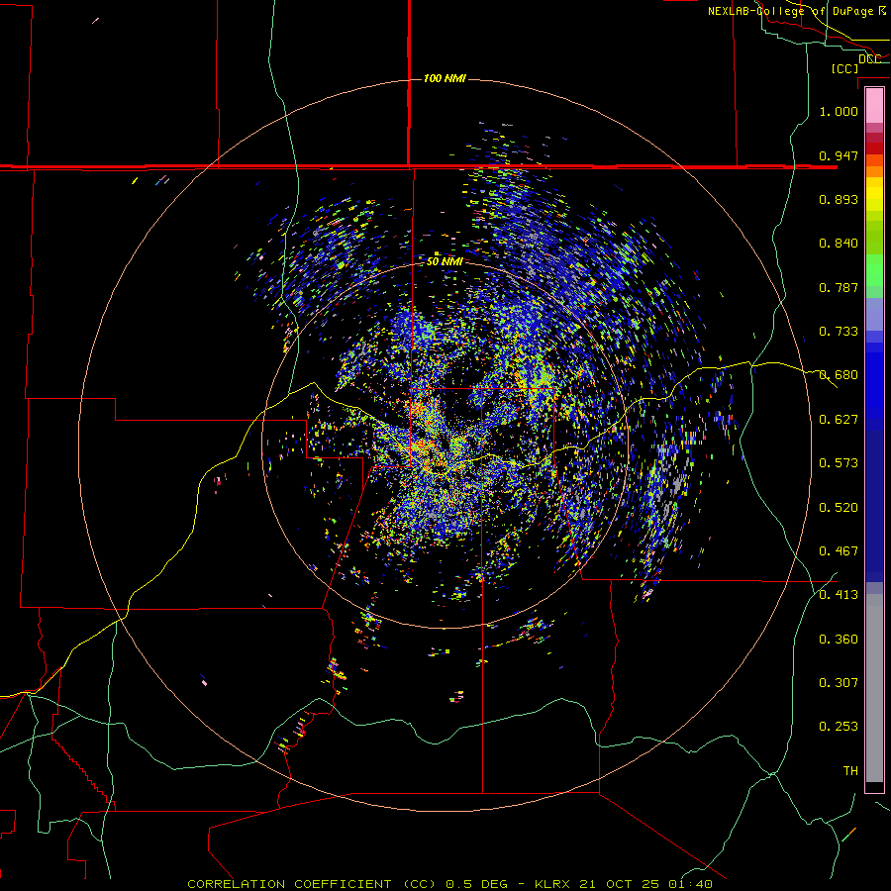Click the pink top segment of color bar

point(874,106)
